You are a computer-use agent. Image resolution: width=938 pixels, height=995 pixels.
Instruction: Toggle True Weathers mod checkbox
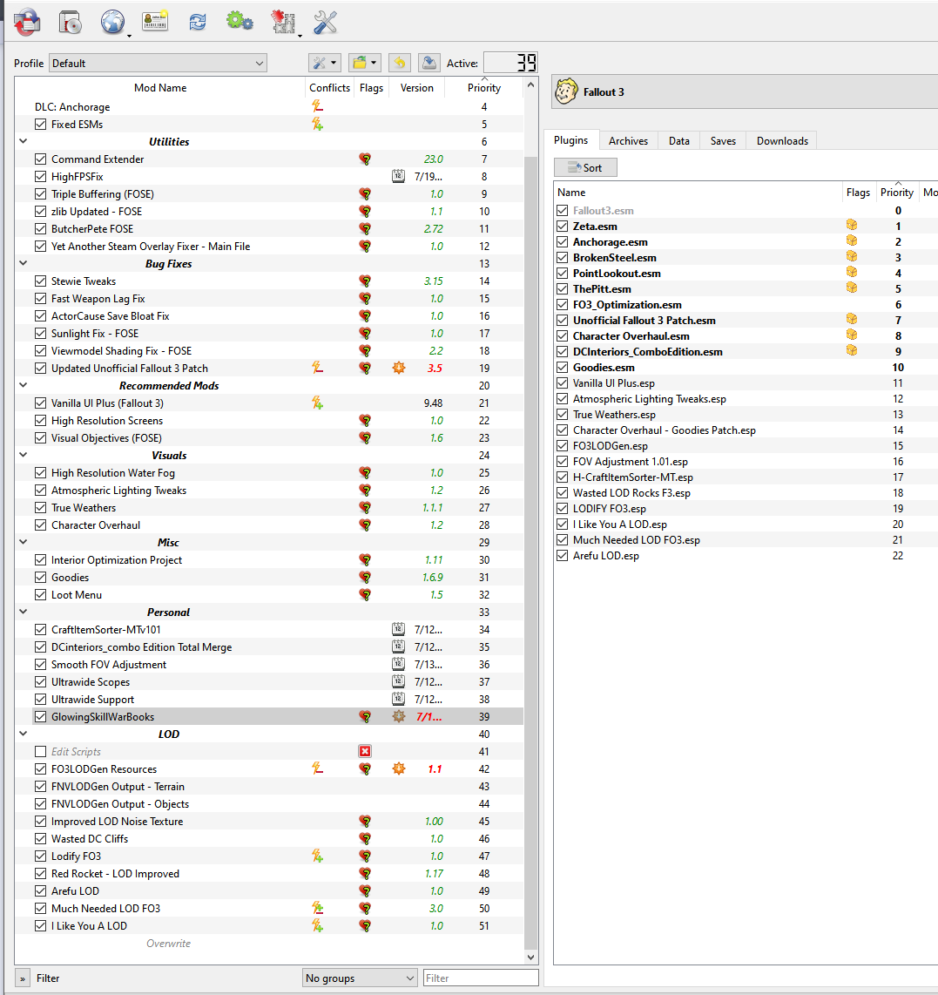pyautogui.click(x=41, y=508)
